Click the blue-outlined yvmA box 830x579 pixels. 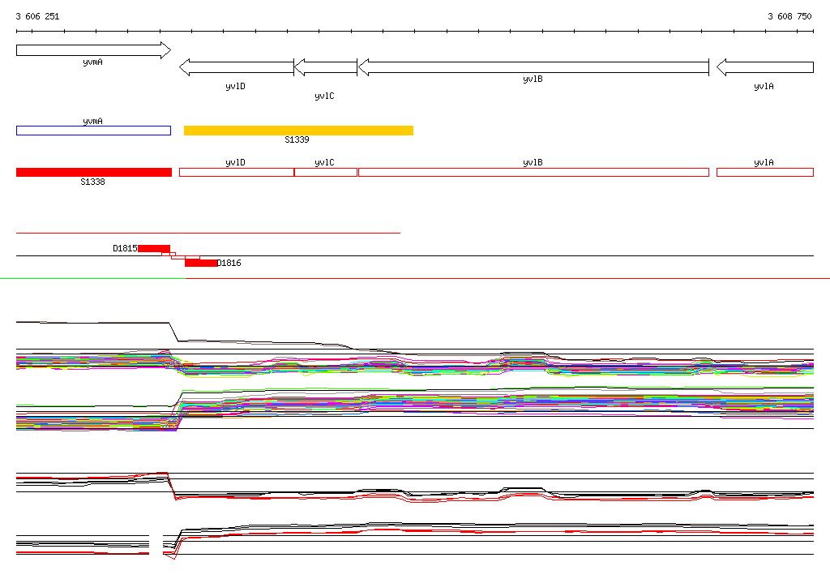[x=94, y=131]
